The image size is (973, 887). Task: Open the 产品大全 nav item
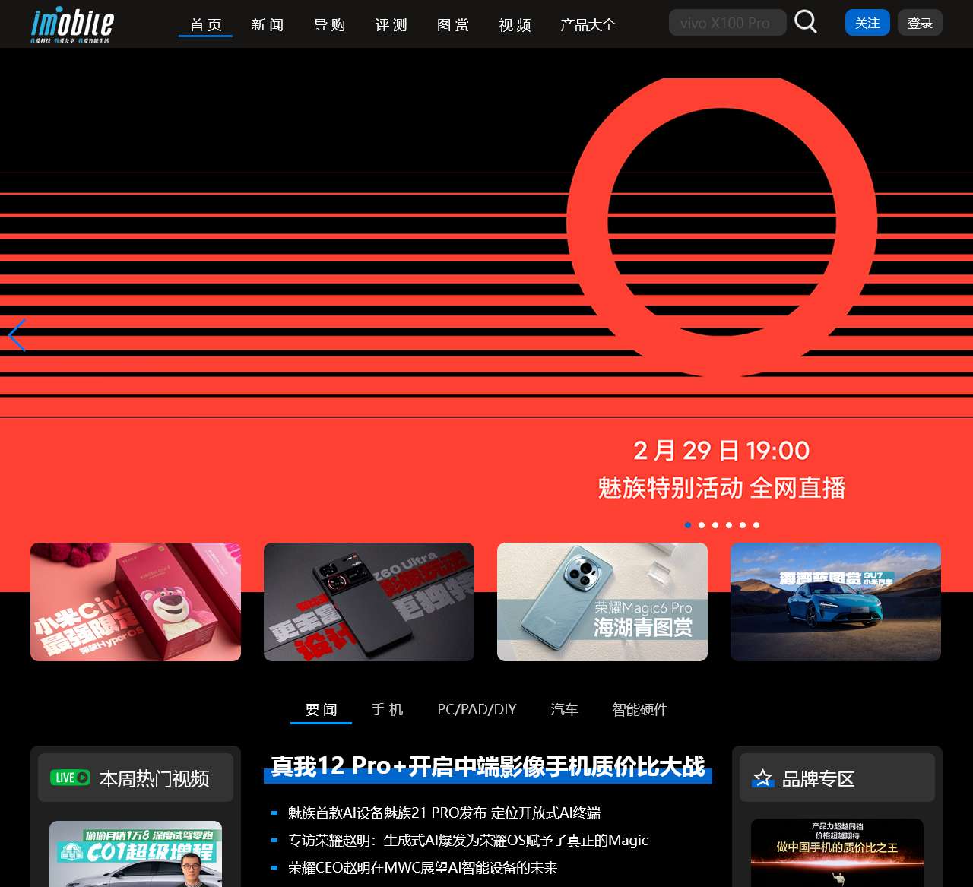pyautogui.click(x=588, y=25)
